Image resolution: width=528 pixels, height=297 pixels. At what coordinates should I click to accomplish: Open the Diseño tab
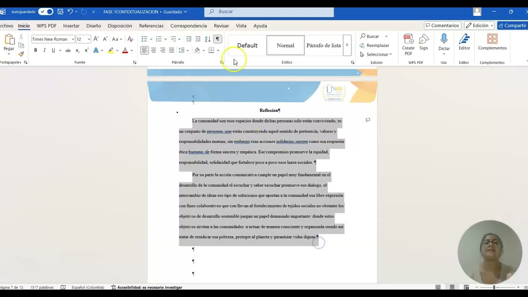94,26
